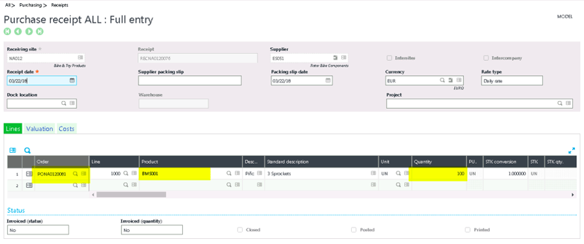Open calendar picker for Packing slip date
Image resolution: width=584 pixels, height=244 pixels.
coord(328,80)
